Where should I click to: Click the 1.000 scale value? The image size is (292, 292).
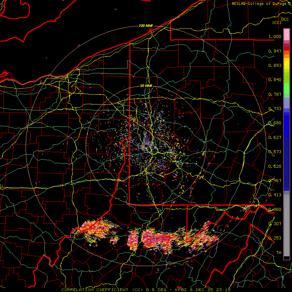pos(275,36)
